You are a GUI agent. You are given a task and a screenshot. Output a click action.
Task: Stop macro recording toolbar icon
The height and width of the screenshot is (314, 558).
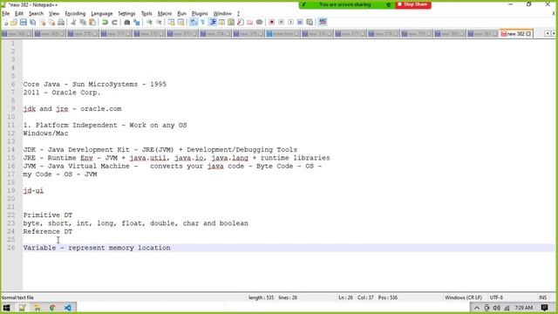[x=281, y=22]
